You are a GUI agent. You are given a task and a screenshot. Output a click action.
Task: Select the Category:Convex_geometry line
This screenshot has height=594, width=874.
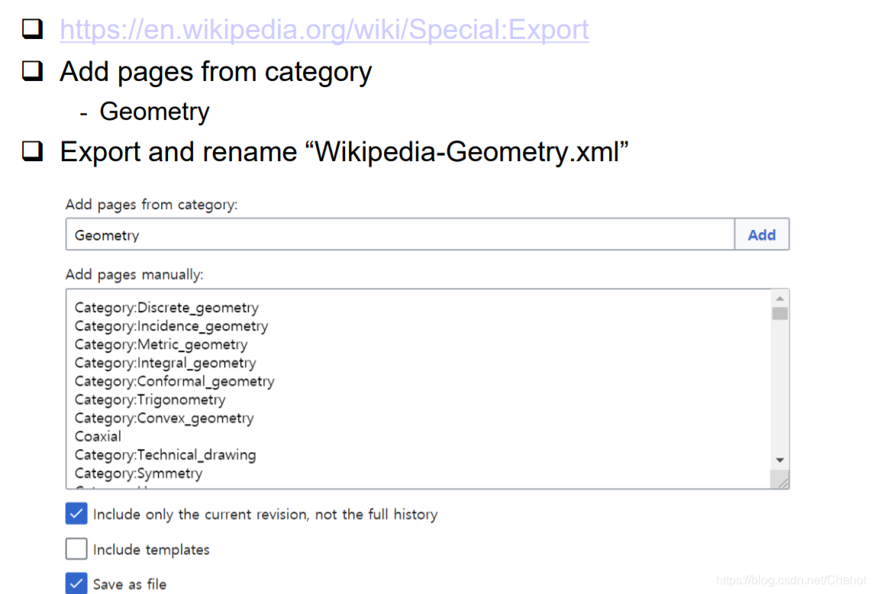164,418
